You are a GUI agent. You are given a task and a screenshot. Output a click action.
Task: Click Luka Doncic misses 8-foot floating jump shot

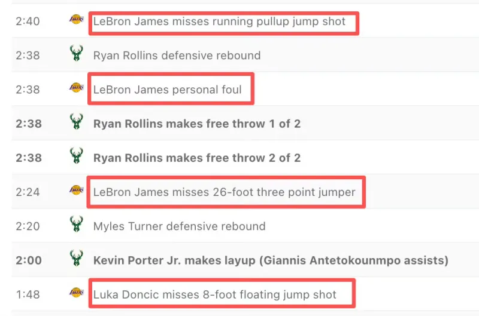pyautogui.click(x=215, y=294)
